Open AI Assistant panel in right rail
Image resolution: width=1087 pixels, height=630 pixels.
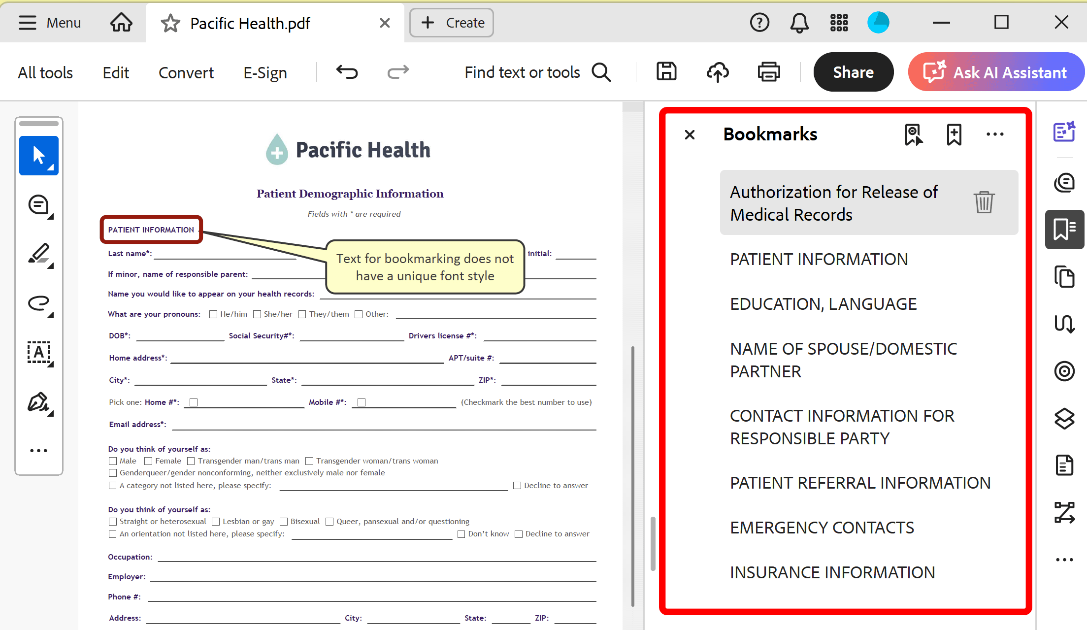1064,132
